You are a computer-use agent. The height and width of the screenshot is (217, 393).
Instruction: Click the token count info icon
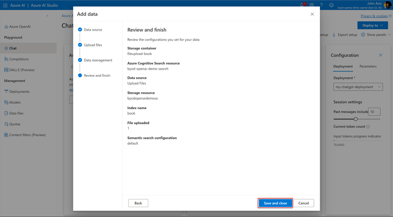(368, 126)
